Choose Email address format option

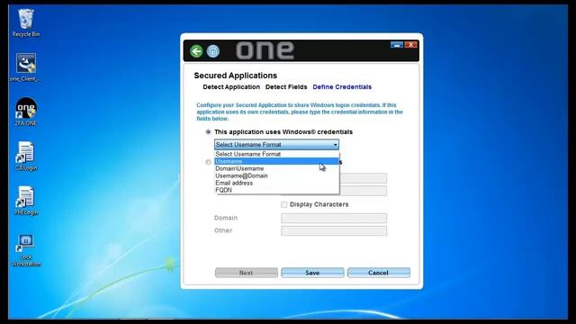(x=276, y=183)
